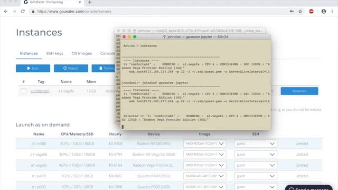Open the comfortabl instance tag link
Viewport: 338px width, 190px height.
(40, 91)
